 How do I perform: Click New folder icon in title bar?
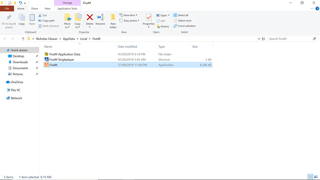point(15,3)
